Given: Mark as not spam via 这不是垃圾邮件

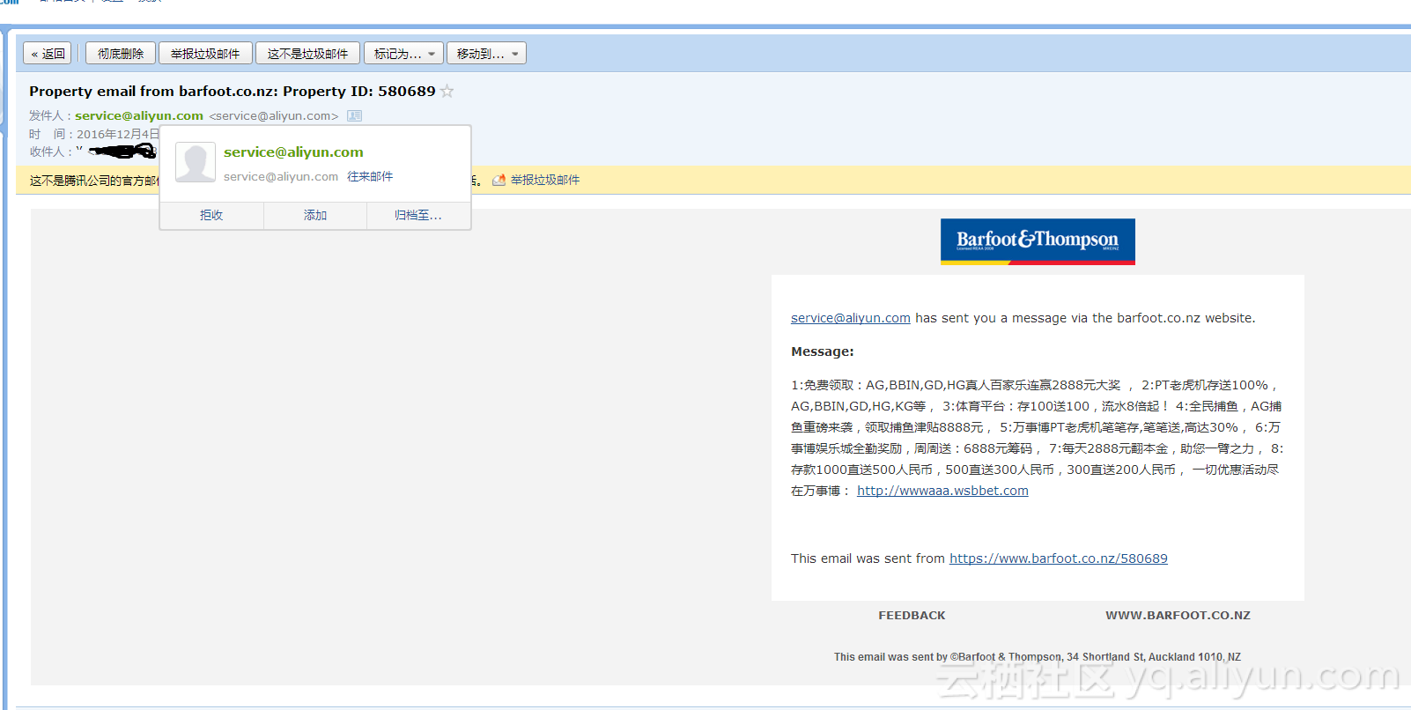Looking at the screenshot, I should point(307,54).
